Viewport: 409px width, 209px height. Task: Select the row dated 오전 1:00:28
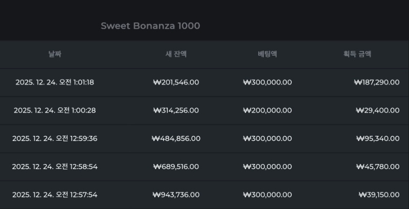(x=55, y=110)
